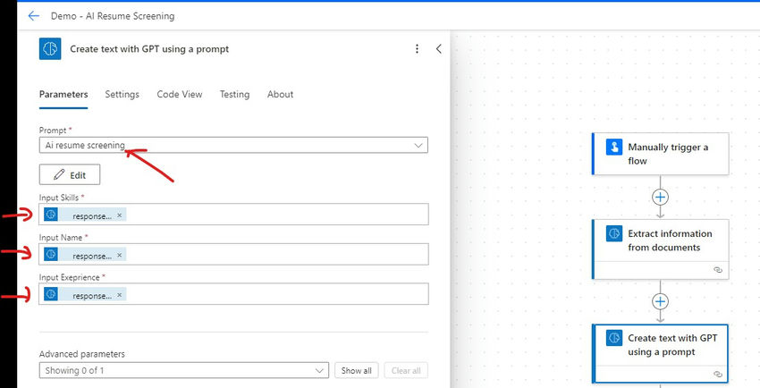760x388 pixels.
Task: Open the three-dot more options menu
Action: (417, 49)
